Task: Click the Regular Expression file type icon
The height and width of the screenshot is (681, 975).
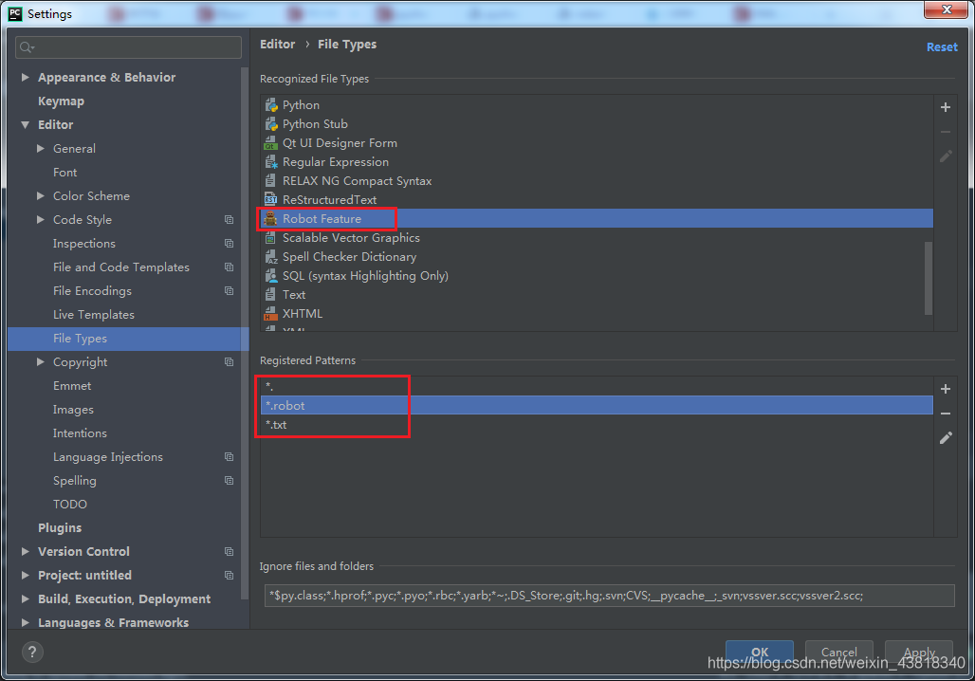Action: 271,161
